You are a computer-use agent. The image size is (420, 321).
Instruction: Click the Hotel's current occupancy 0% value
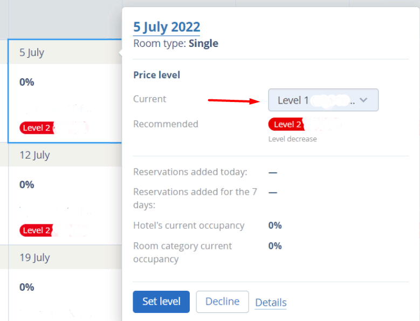coord(275,226)
